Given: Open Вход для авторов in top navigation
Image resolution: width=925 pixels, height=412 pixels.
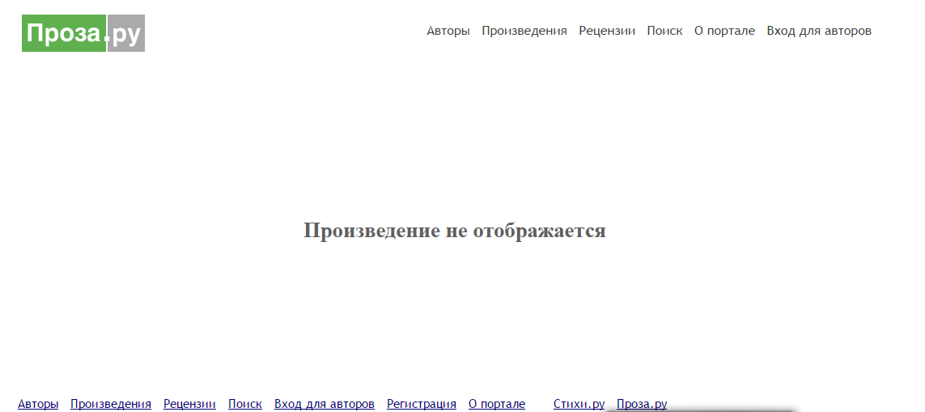Looking at the screenshot, I should [819, 31].
